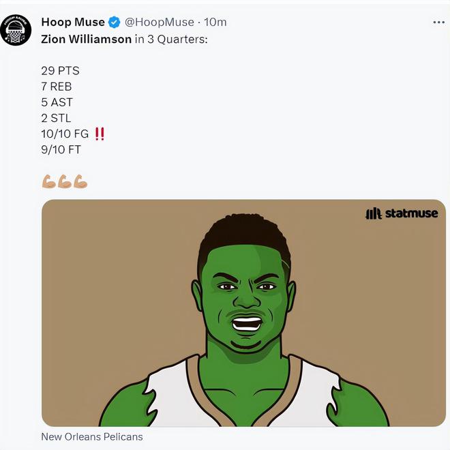The image size is (450, 450).
Task: Click the 5 AST stat line
Action: pos(57,102)
